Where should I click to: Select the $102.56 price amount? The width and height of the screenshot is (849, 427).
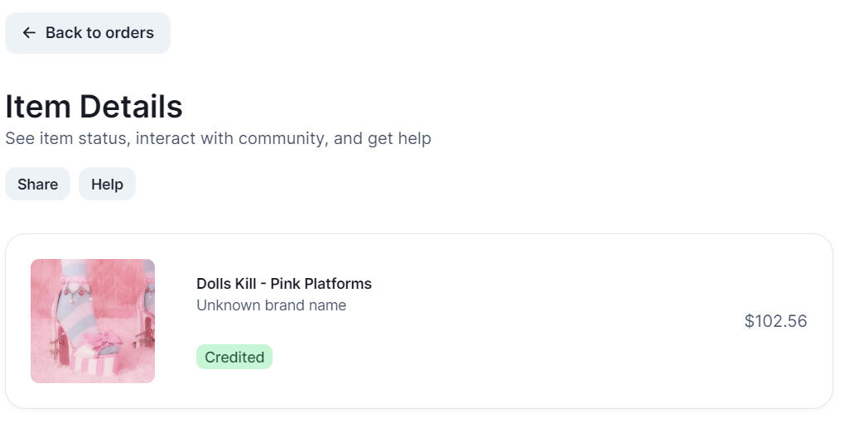point(775,321)
